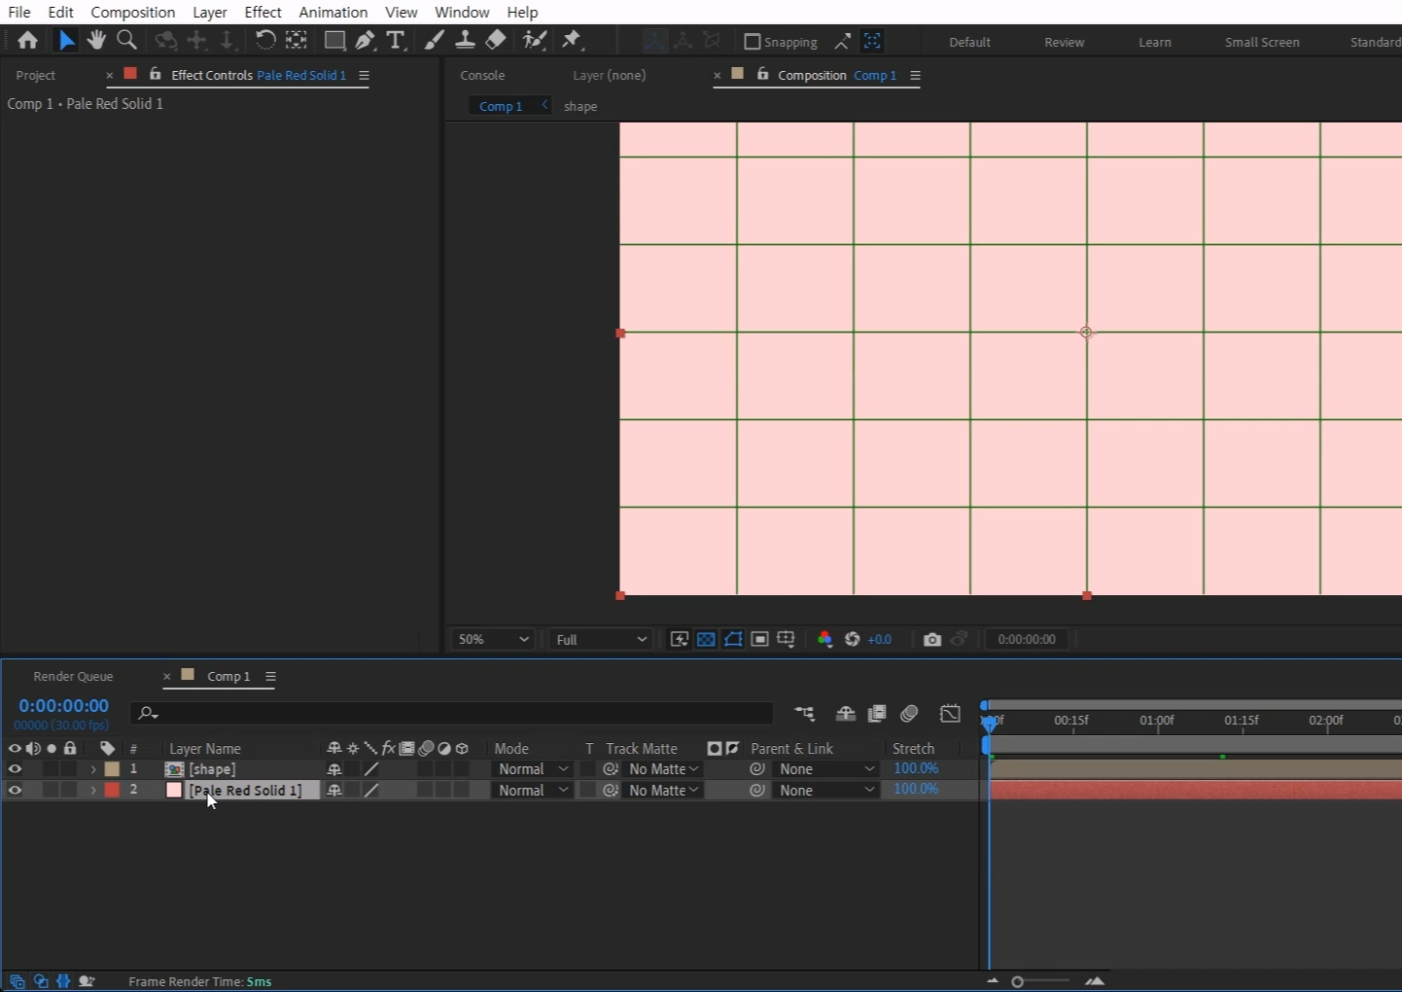The image size is (1402, 992).
Task: Open the Animation menu
Action: pyautogui.click(x=333, y=12)
